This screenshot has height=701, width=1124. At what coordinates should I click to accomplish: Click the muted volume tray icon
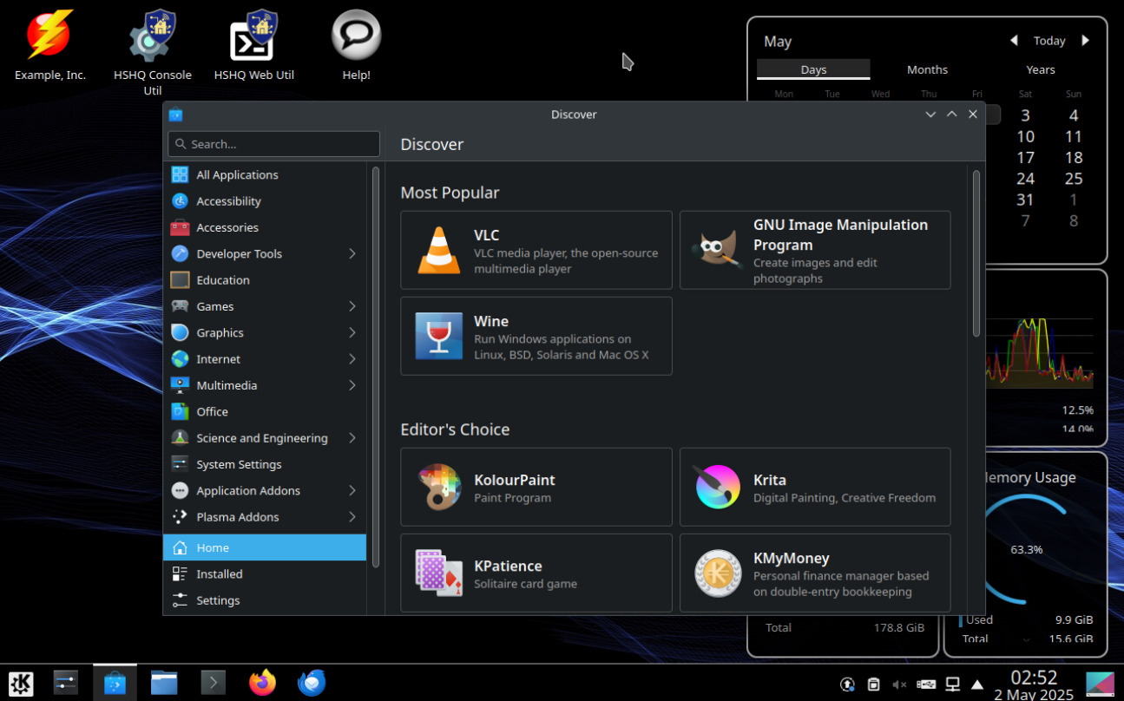pyautogui.click(x=900, y=685)
